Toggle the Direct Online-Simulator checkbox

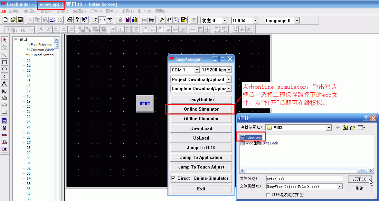click(x=174, y=178)
